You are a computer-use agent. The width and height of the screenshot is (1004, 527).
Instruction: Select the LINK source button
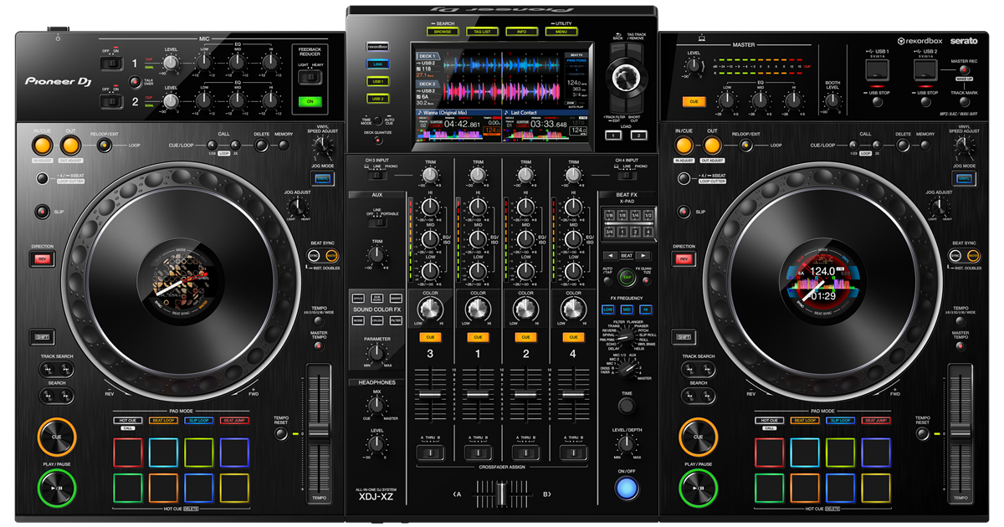coord(377,64)
